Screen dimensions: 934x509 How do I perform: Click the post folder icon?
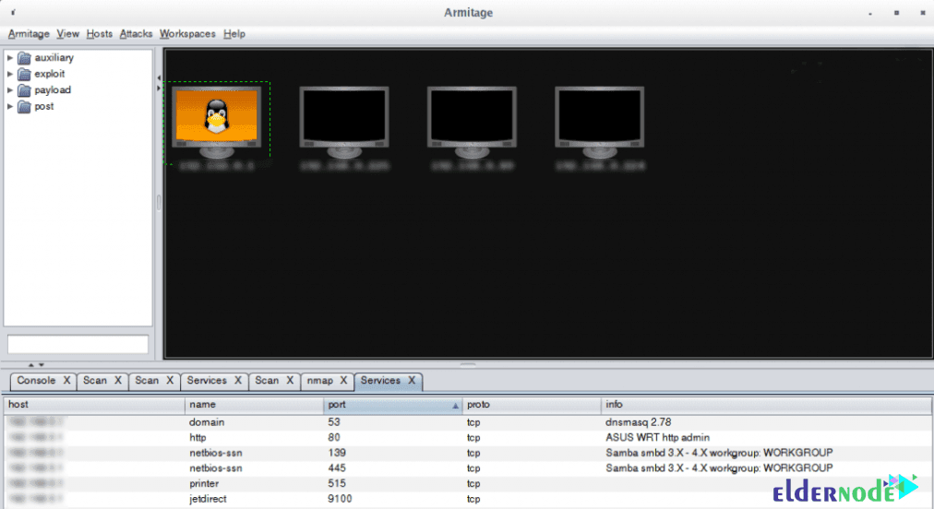[24, 107]
